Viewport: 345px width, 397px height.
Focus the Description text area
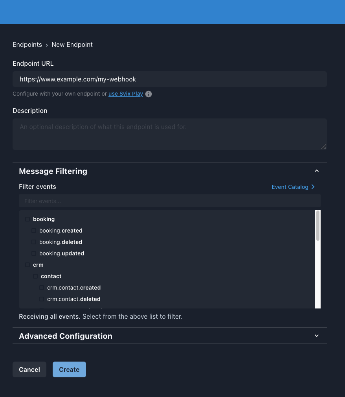(x=170, y=134)
